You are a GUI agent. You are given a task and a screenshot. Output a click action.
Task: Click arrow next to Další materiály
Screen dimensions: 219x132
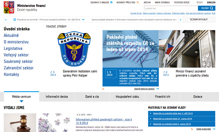[214, 129]
